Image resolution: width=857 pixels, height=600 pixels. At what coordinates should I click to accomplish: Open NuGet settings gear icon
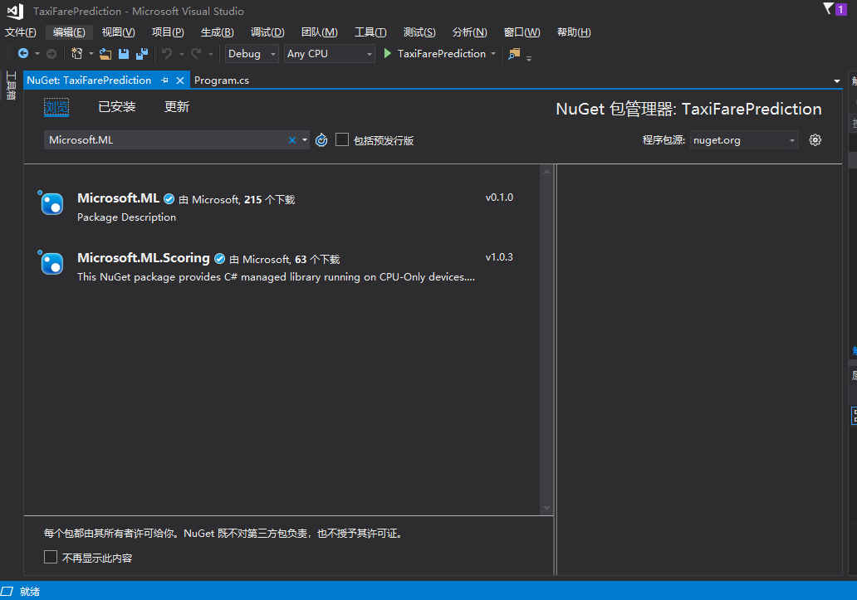(x=815, y=140)
